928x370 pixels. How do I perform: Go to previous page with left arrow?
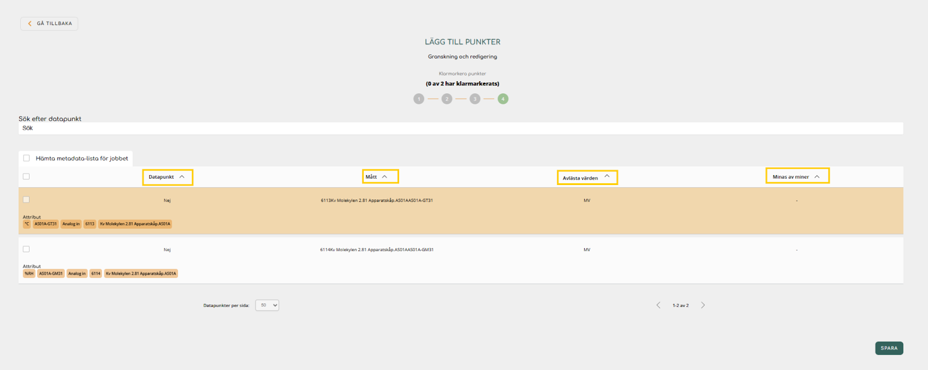tap(658, 305)
